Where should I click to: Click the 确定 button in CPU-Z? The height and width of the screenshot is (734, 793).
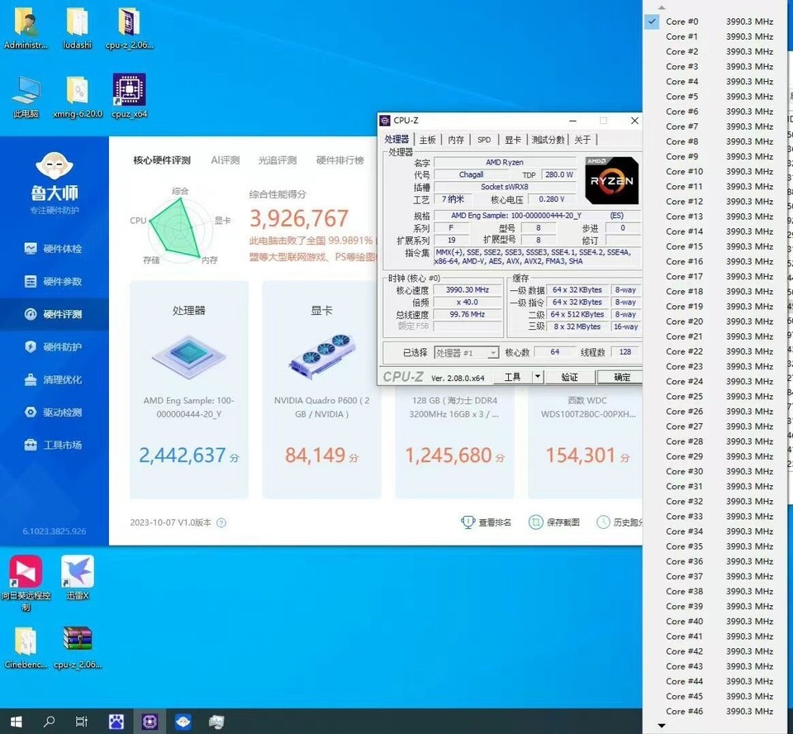620,377
